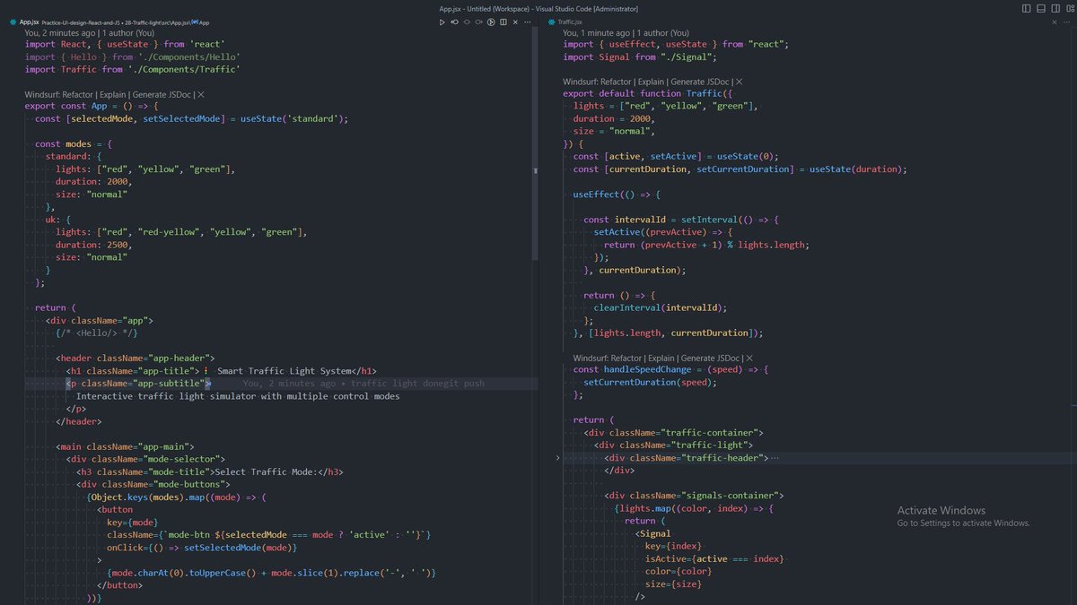Run the code with the play icon

click(x=442, y=22)
